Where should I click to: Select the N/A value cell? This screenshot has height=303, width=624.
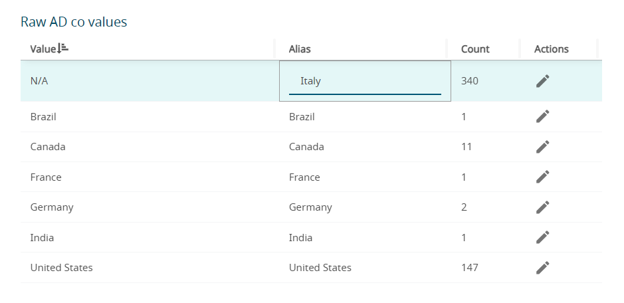[39, 81]
